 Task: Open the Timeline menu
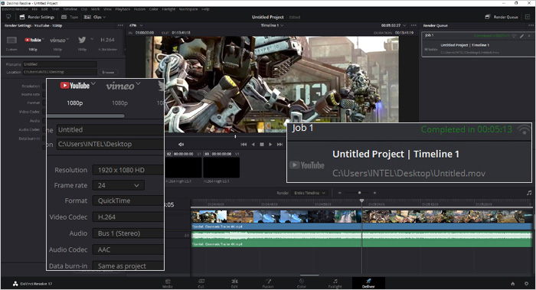click(70, 9)
